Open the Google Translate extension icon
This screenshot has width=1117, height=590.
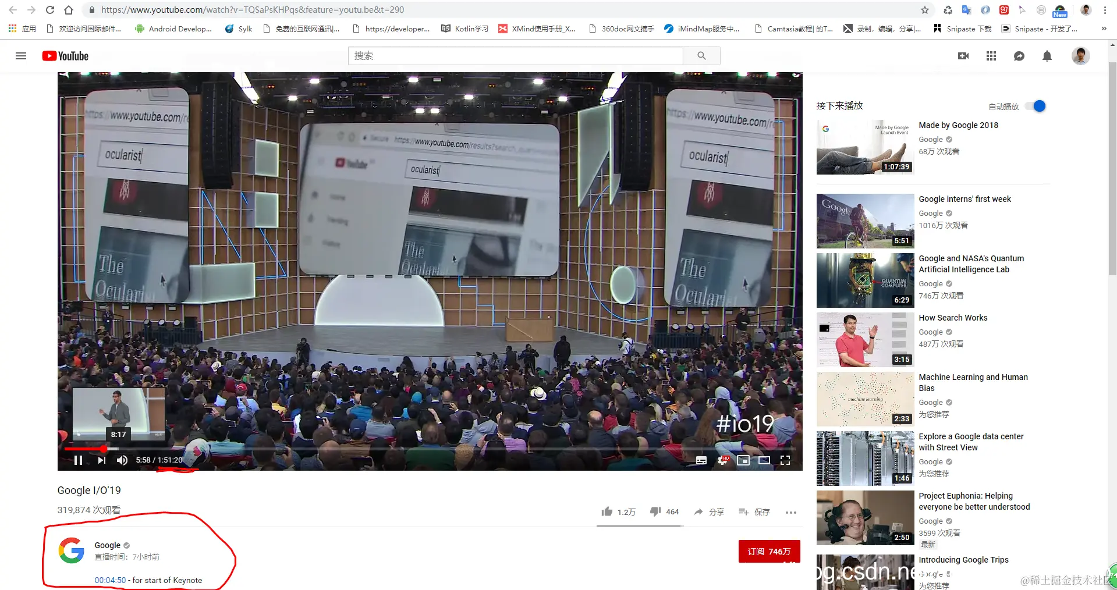click(x=967, y=10)
